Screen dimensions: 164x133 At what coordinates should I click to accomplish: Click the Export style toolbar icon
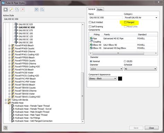click(42, 10)
